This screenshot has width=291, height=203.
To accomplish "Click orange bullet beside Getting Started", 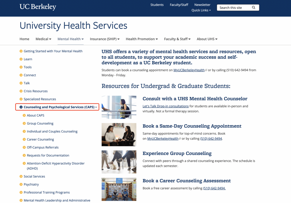I will 21,51.
